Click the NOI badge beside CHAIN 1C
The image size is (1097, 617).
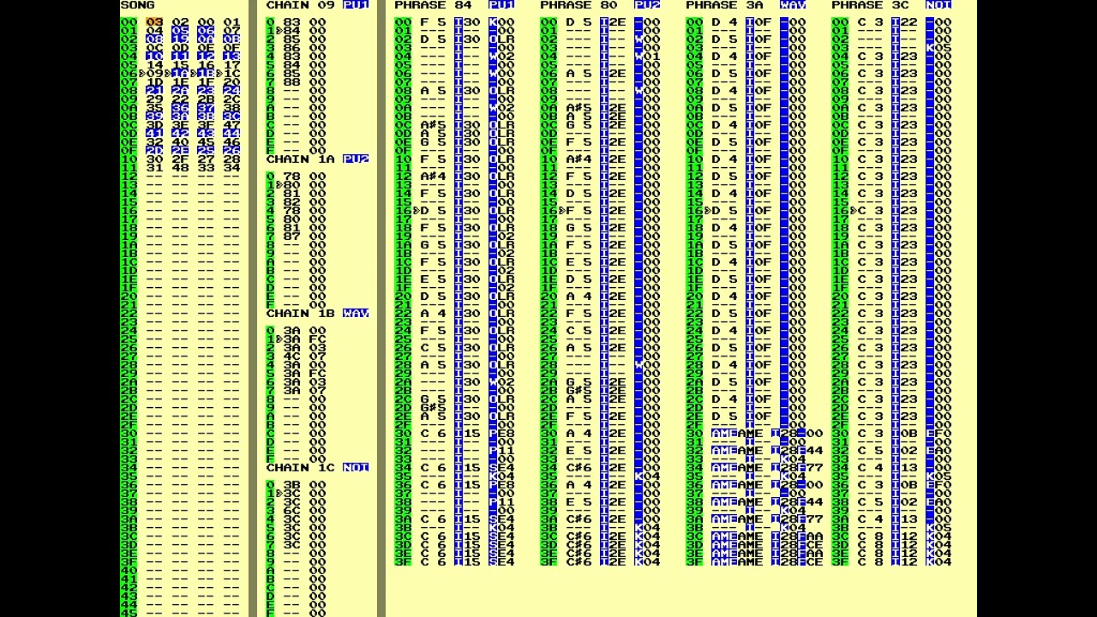pyautogui.click(x=356, y=468)
